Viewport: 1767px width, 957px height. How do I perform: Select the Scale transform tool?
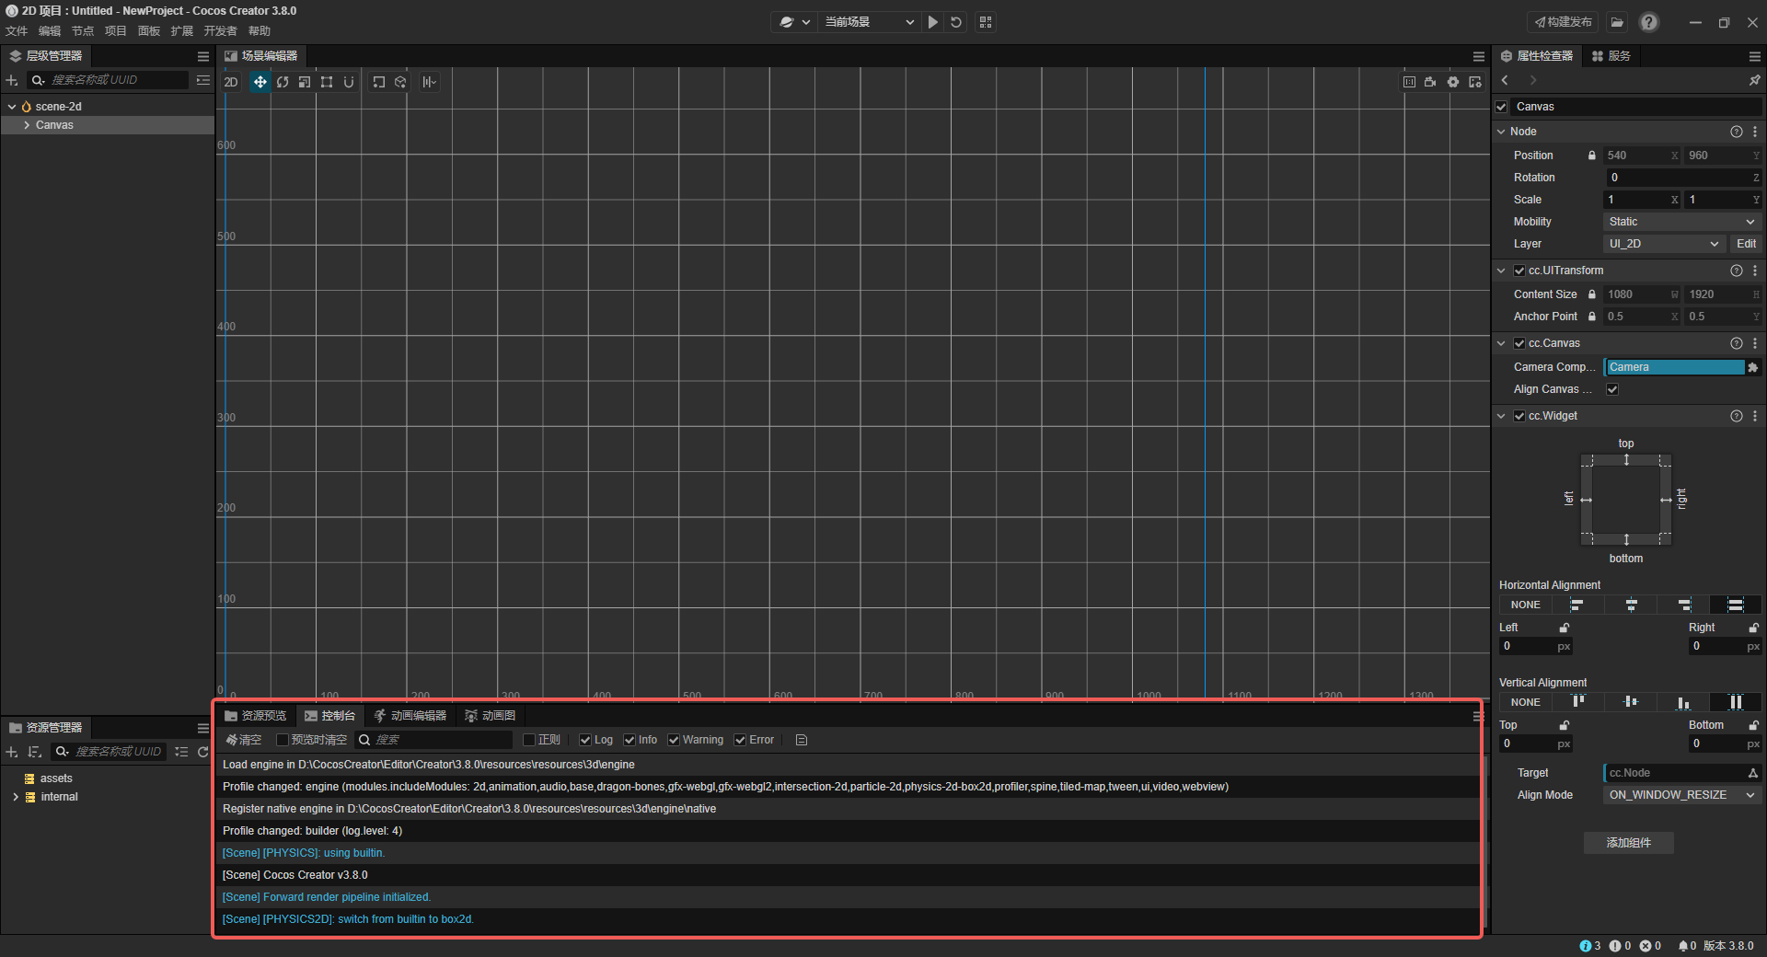click(x=305, y=82)
